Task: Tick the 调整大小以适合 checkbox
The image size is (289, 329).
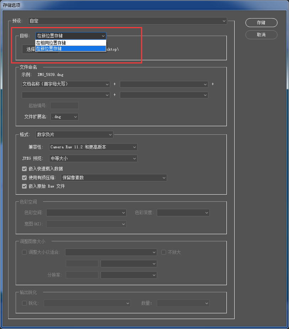Action: (x=24, y=252)
